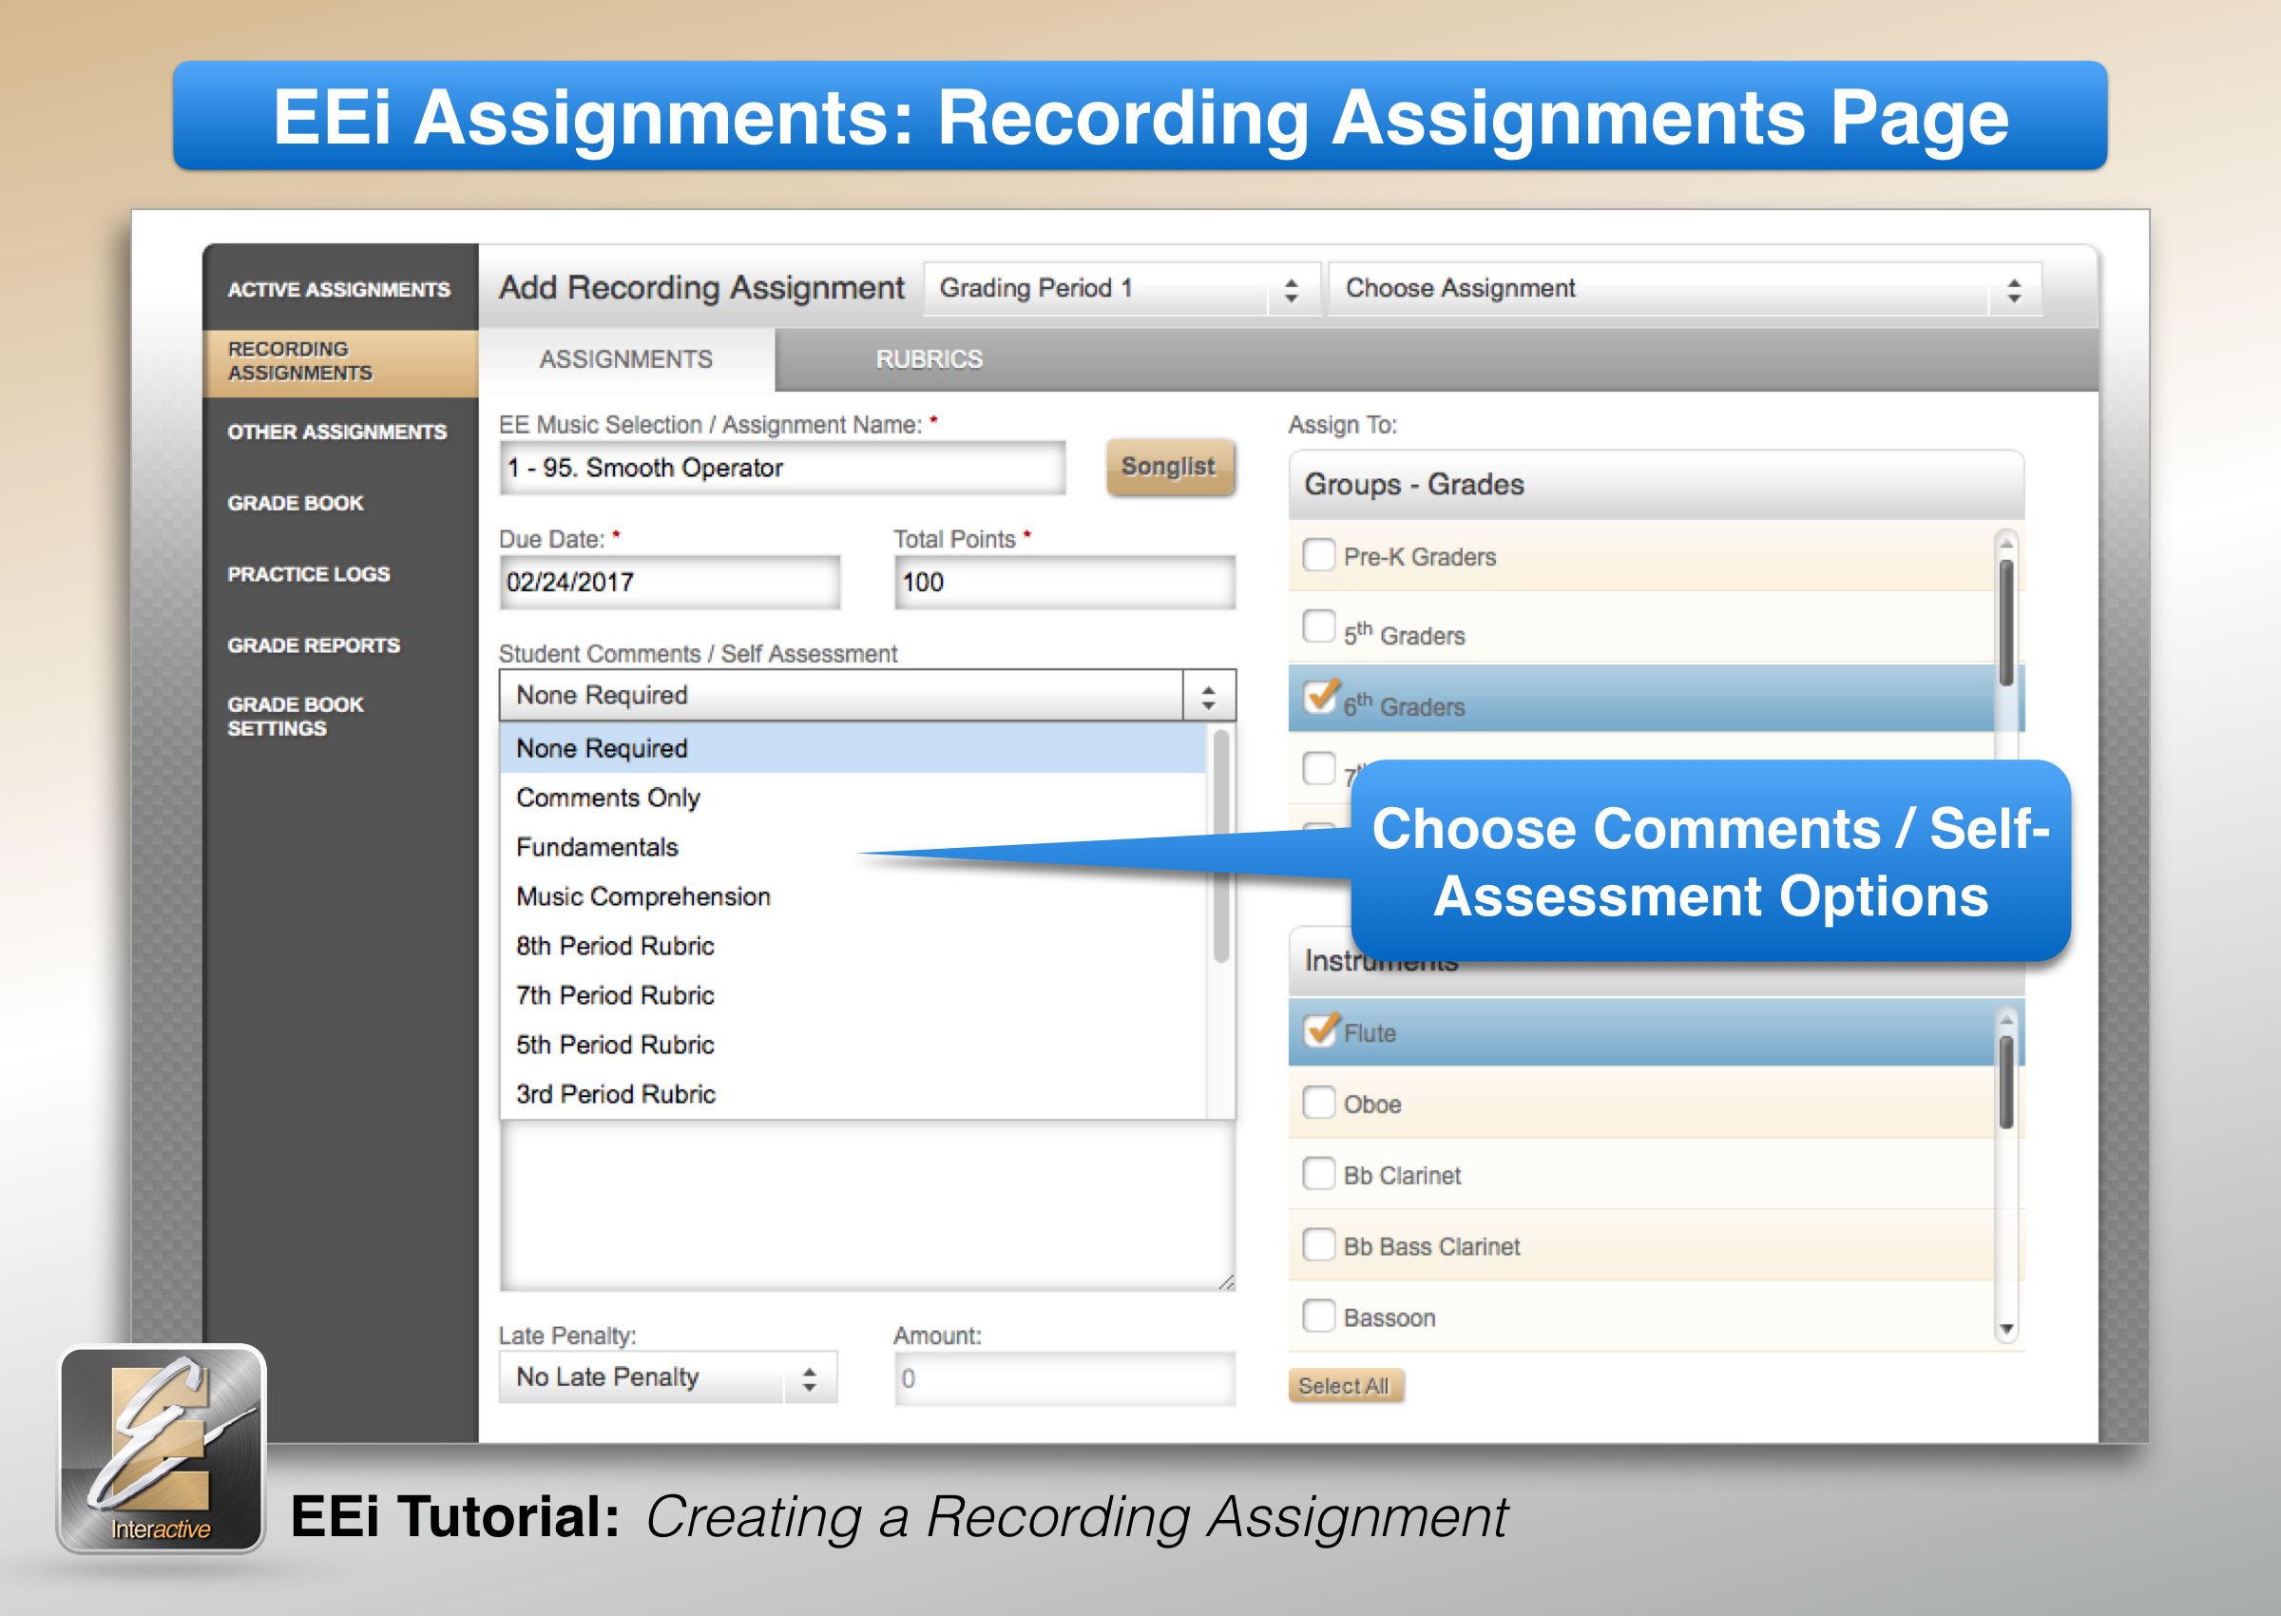Click the scrollbar of the self assessment list
The height and width of the screenshot is (1616, 2281).
pos(1220,846)
